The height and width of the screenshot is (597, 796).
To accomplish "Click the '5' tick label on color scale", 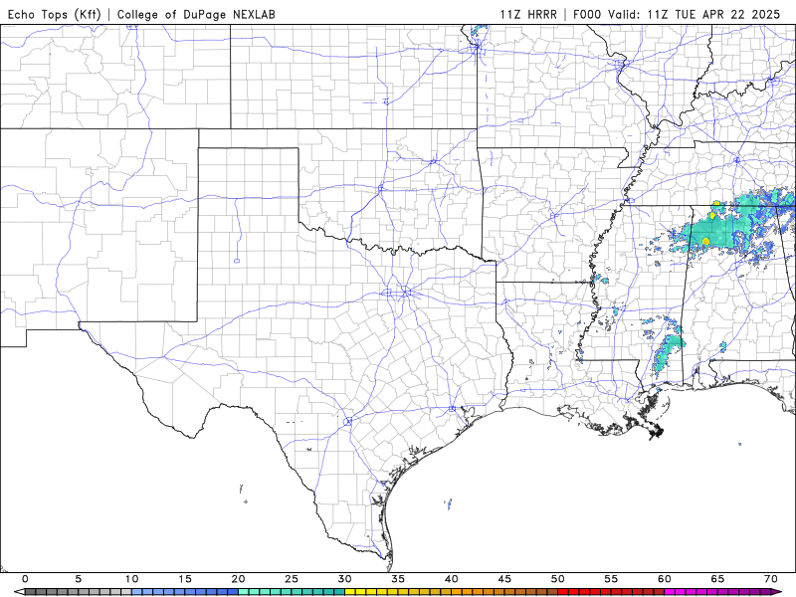I will (79, 579).
